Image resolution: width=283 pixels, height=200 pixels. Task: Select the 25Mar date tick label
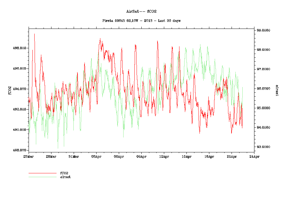point(29,157)
